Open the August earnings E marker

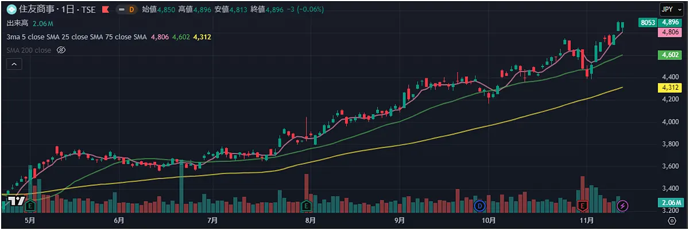point(306,205)
